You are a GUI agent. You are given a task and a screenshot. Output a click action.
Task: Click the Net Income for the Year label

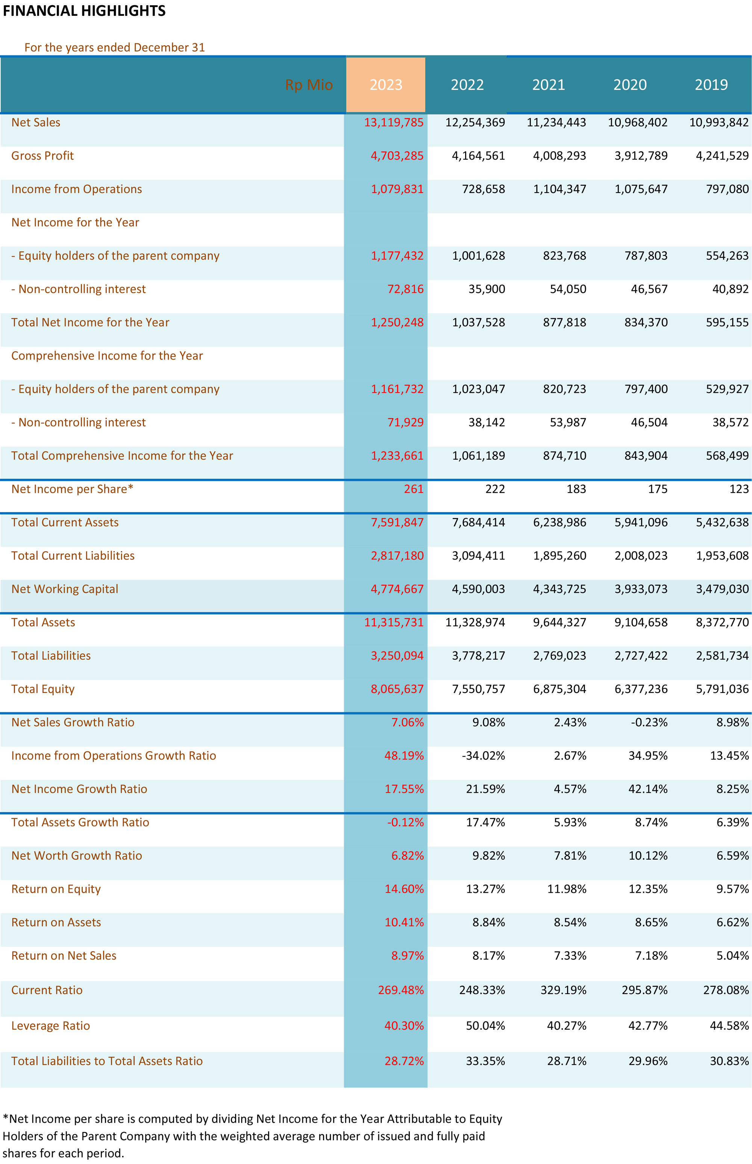(75, 222)
